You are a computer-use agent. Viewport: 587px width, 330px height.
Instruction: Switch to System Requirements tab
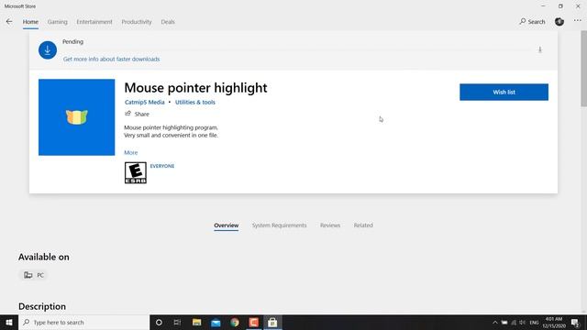coord(279,225)
